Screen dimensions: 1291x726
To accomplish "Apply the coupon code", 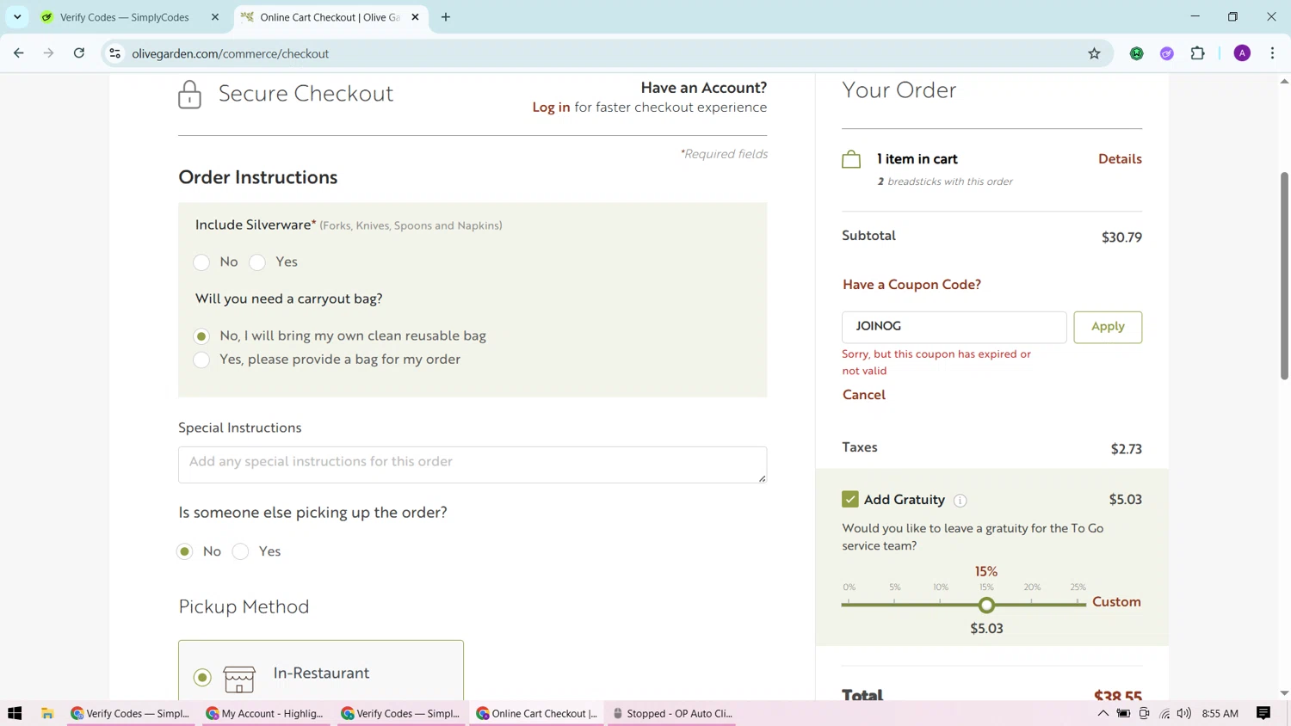I will pyautogui.click(x=1108, y=327).
